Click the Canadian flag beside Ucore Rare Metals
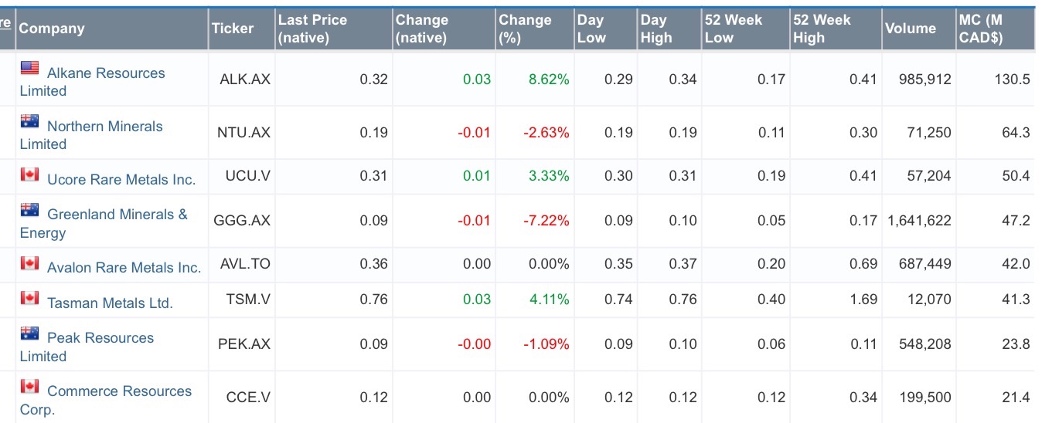 [29, 174]
